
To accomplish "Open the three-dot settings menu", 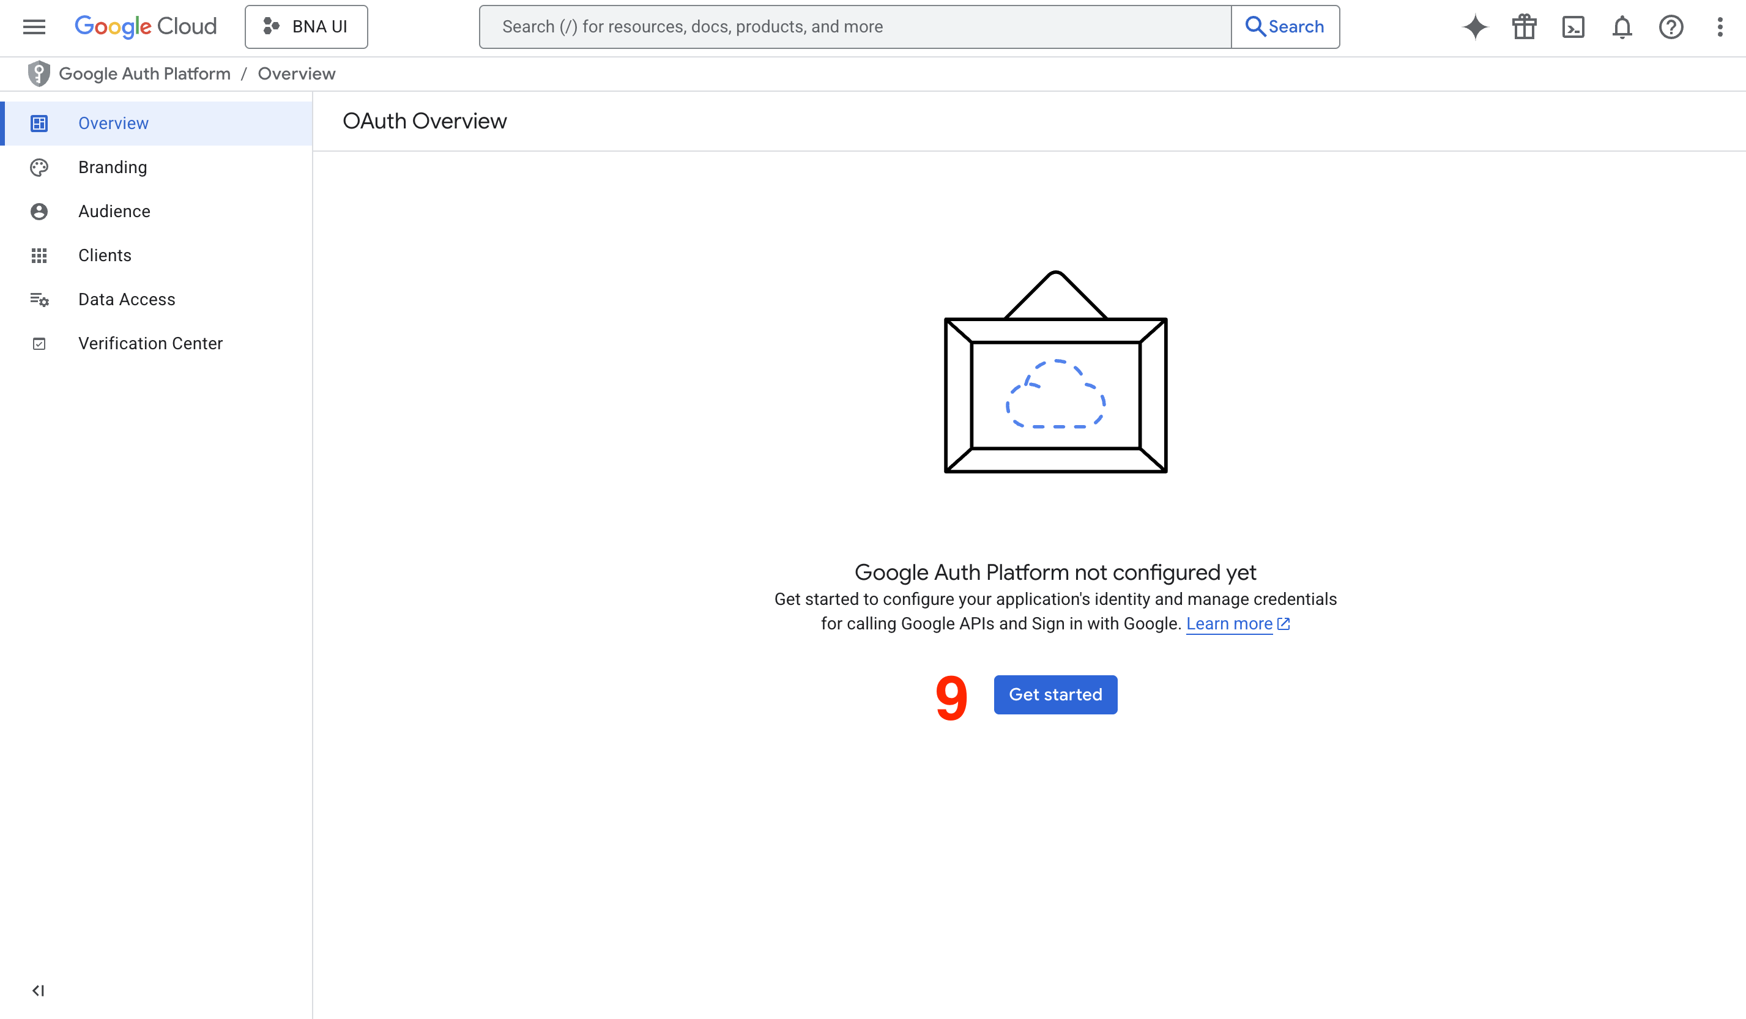I will coord(1720,27).
